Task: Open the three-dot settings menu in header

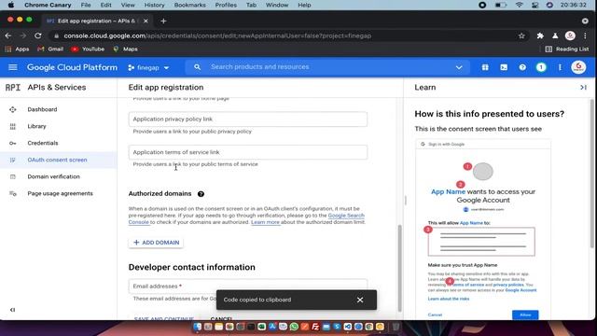Action: 560,67
